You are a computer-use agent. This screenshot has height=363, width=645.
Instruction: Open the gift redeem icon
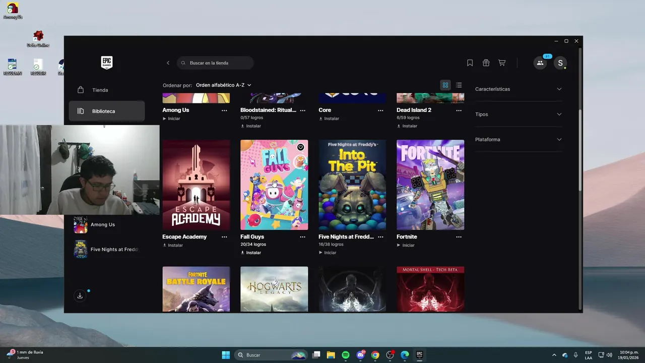[486, 63]
